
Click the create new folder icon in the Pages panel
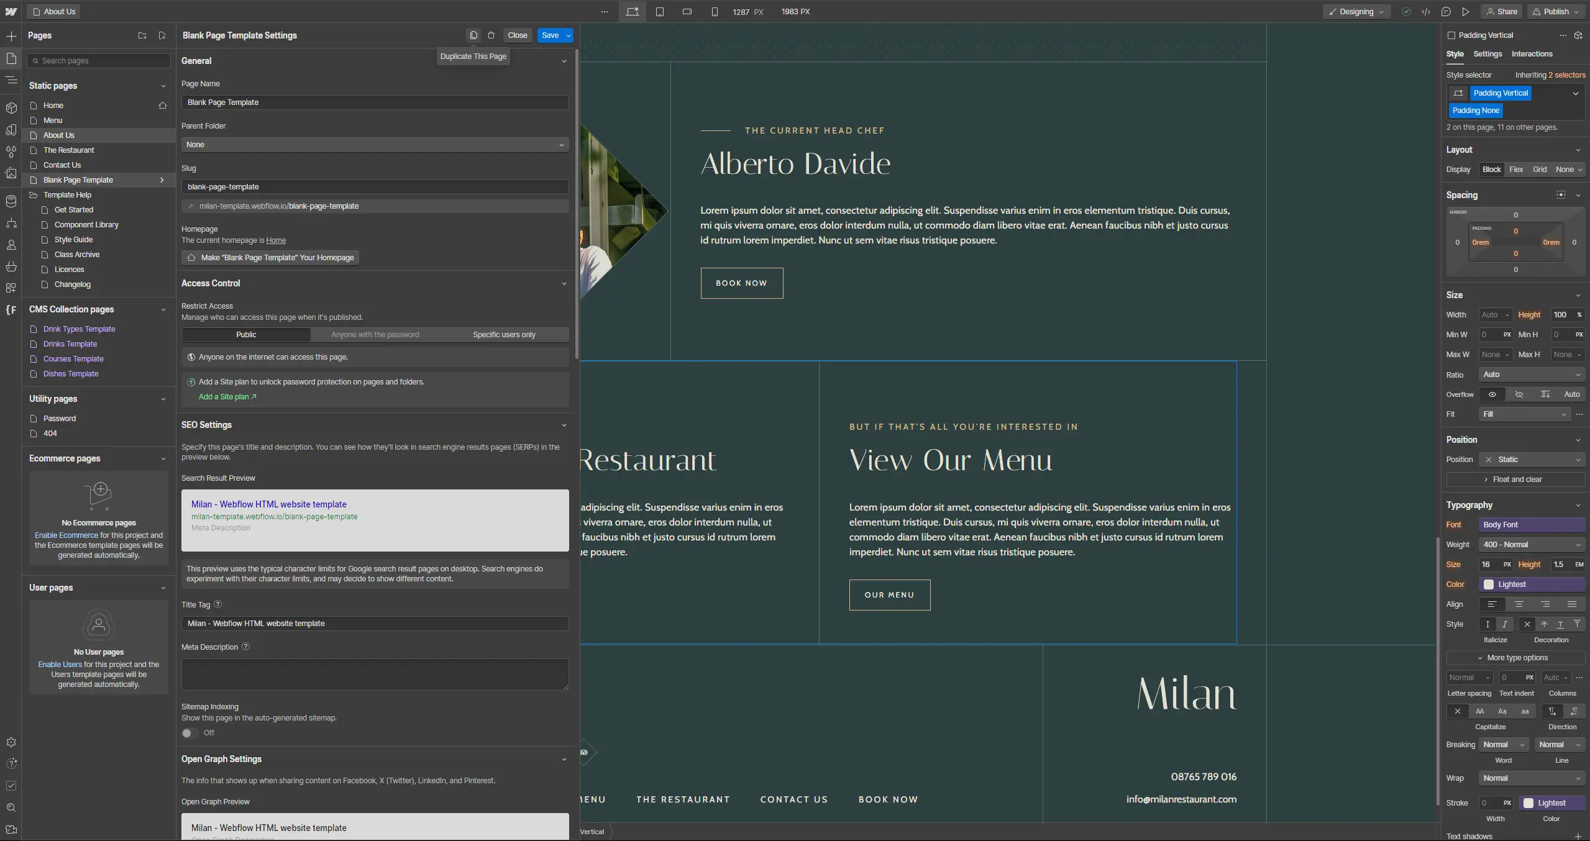[x=142, y=36]
